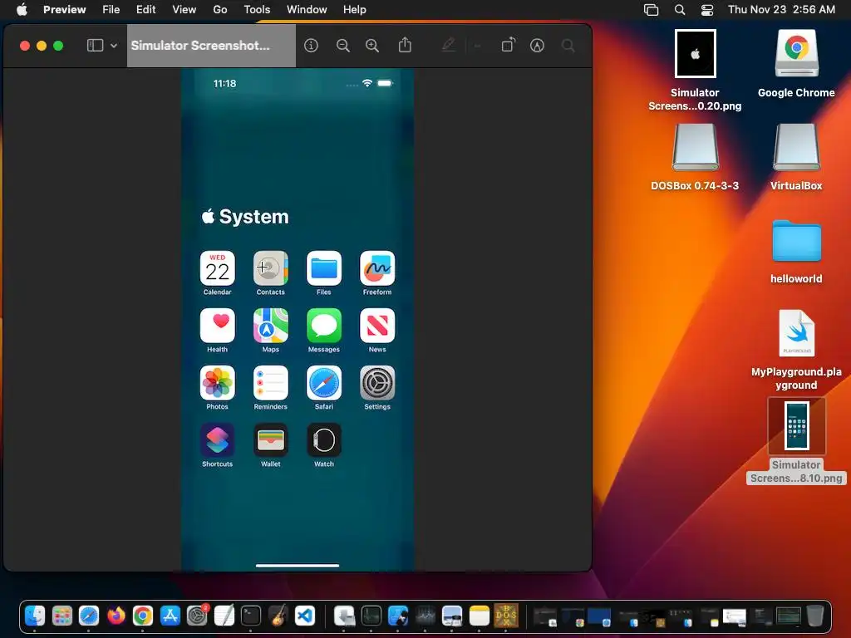This screenshot has width=851, height=638.
Task: Open App Store from the Dock
Action: coord(170,616)
